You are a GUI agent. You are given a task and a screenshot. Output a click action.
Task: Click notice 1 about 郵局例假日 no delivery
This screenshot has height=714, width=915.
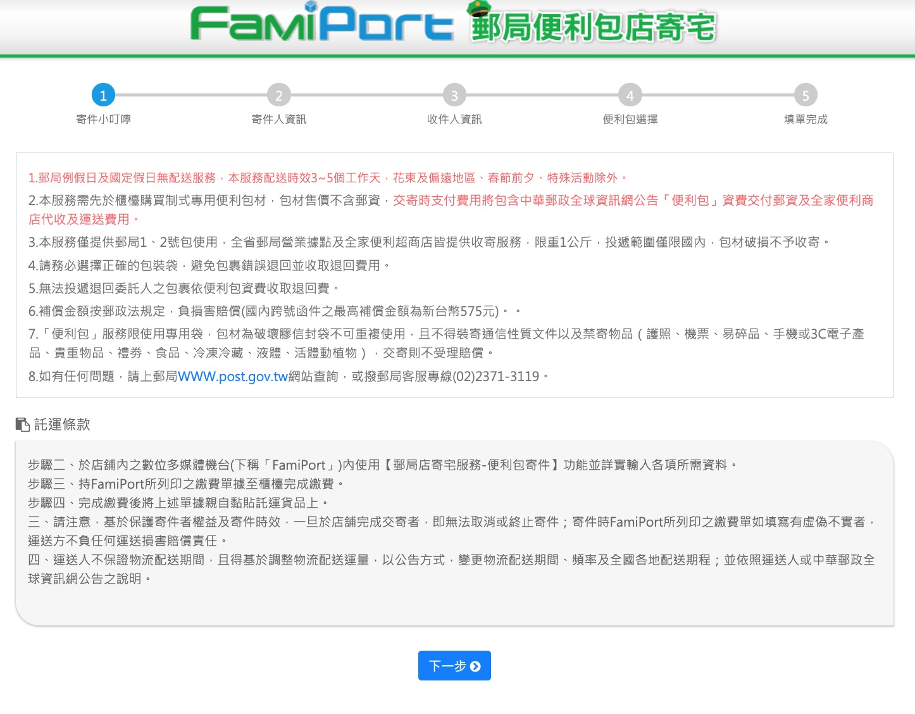pos(328,178)
